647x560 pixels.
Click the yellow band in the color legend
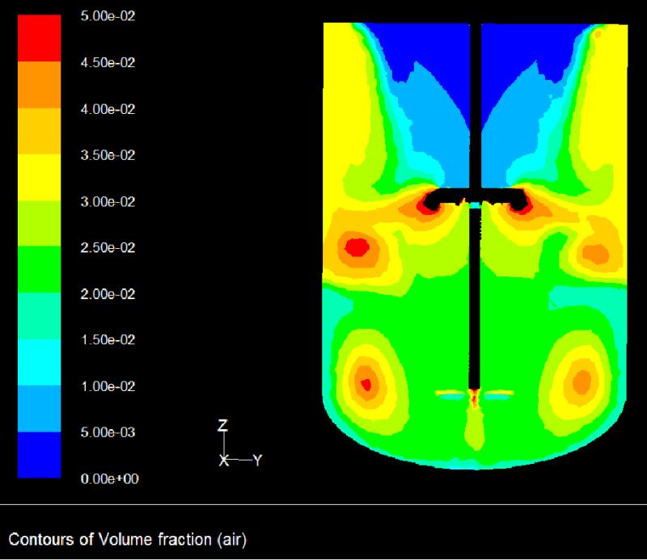coord(39,177)
